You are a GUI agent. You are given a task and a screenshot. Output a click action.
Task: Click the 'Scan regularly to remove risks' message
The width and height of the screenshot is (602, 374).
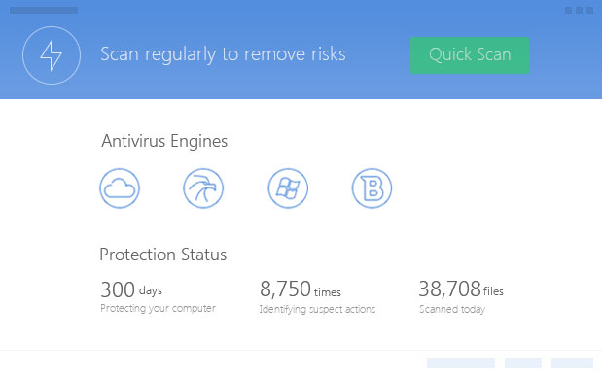[223, 54]
